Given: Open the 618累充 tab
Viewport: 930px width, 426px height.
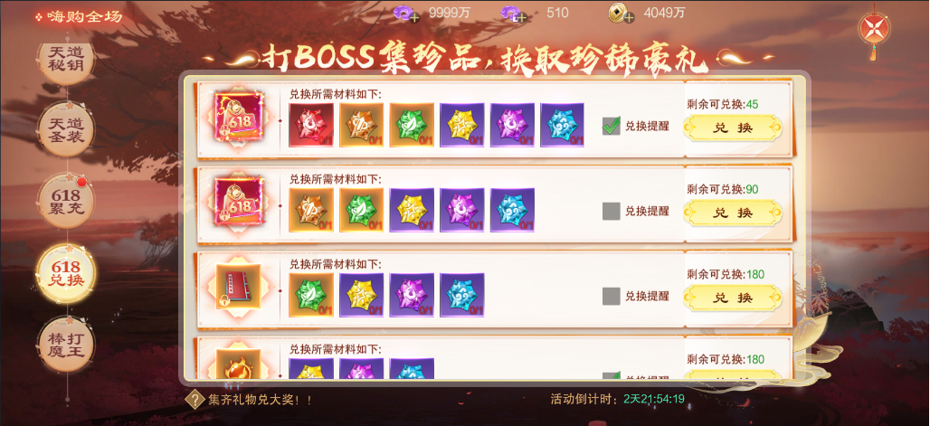Looking at the screenshot, I should click(66, 202).
